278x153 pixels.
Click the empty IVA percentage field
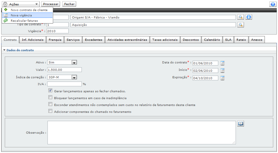pos(64,84)
